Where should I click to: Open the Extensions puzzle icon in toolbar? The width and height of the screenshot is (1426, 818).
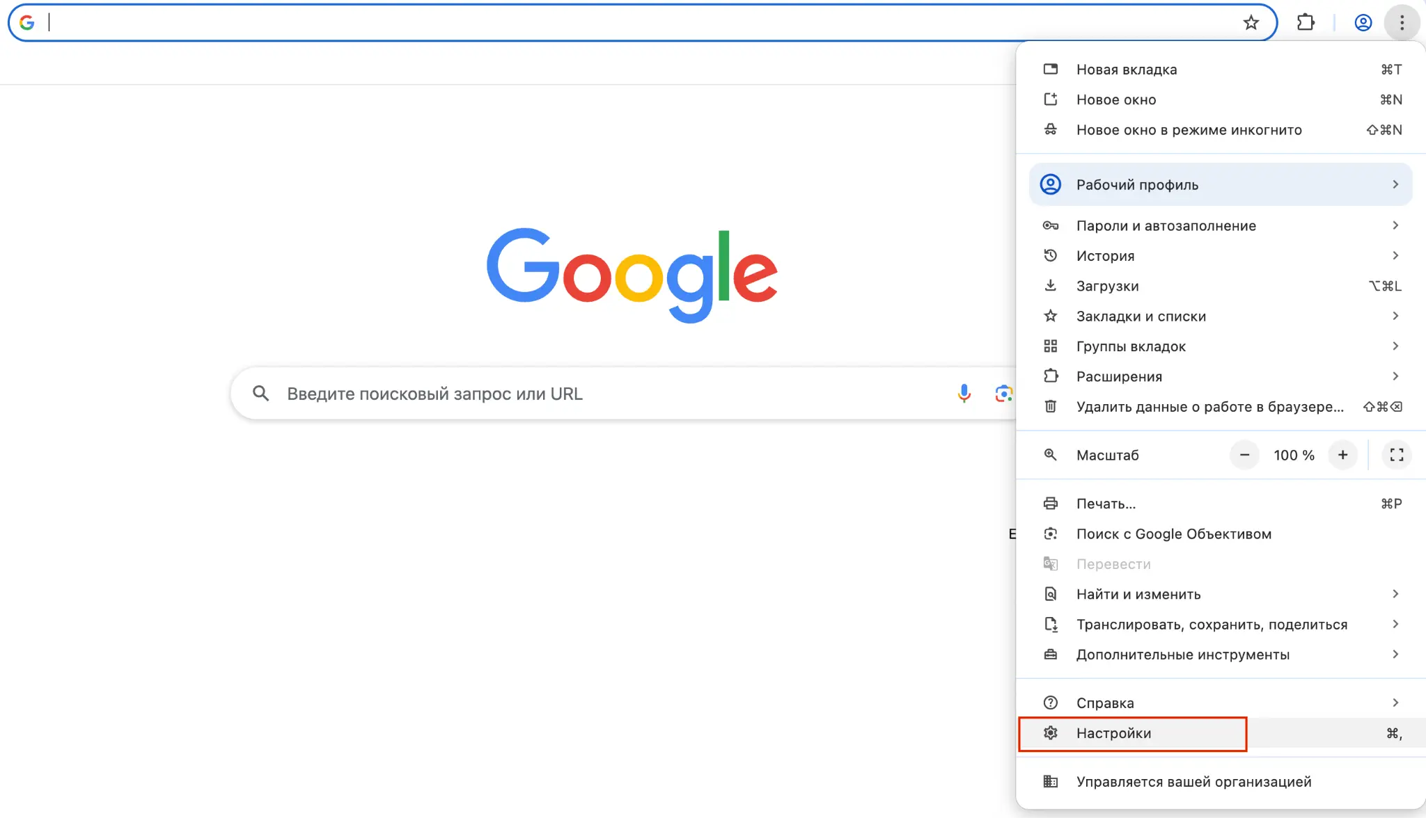1306,23
